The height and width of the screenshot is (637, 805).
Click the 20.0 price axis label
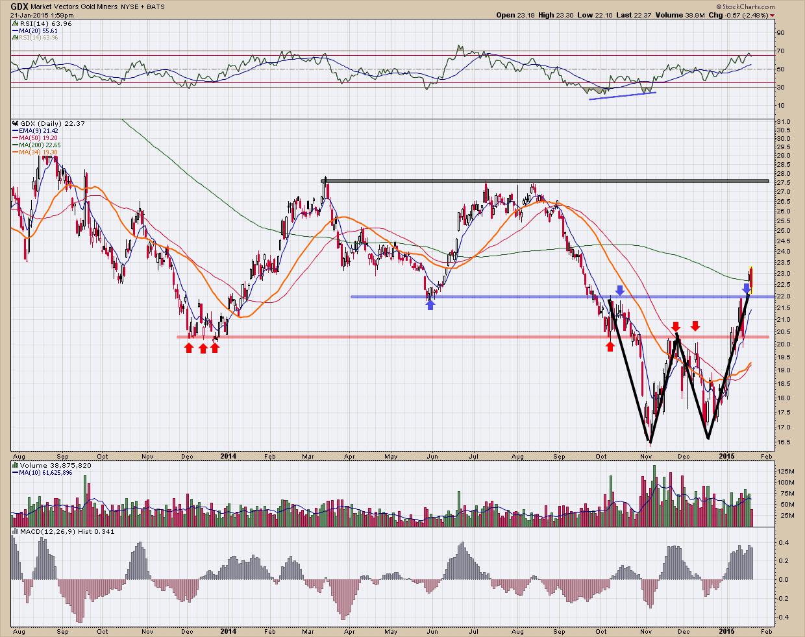783,344
